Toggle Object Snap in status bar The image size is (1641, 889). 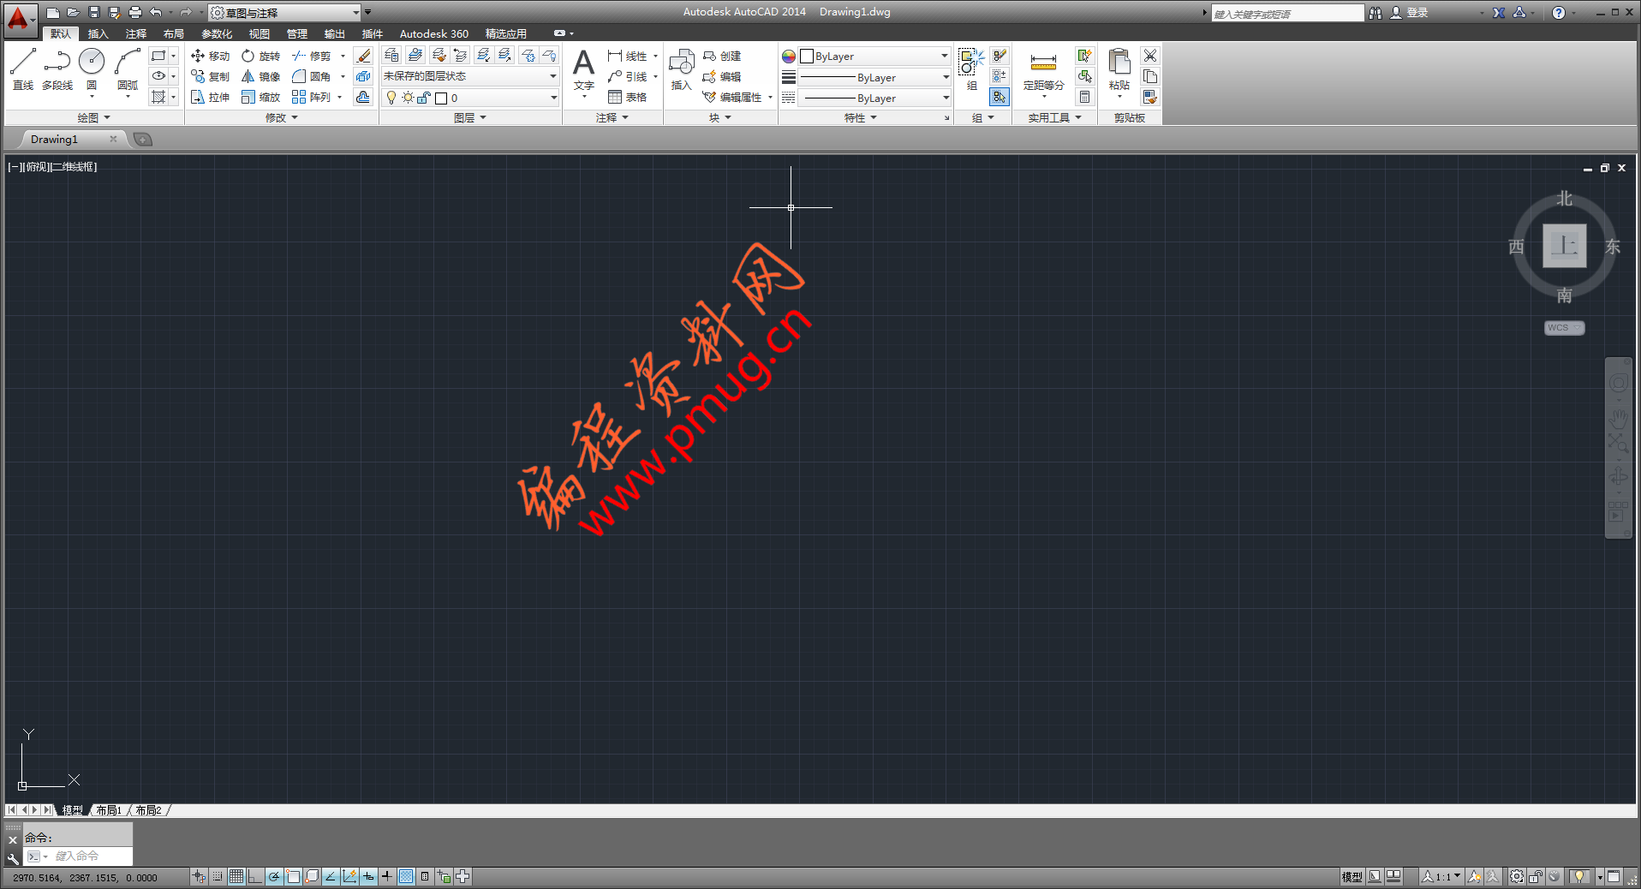(x=293, y=876)
